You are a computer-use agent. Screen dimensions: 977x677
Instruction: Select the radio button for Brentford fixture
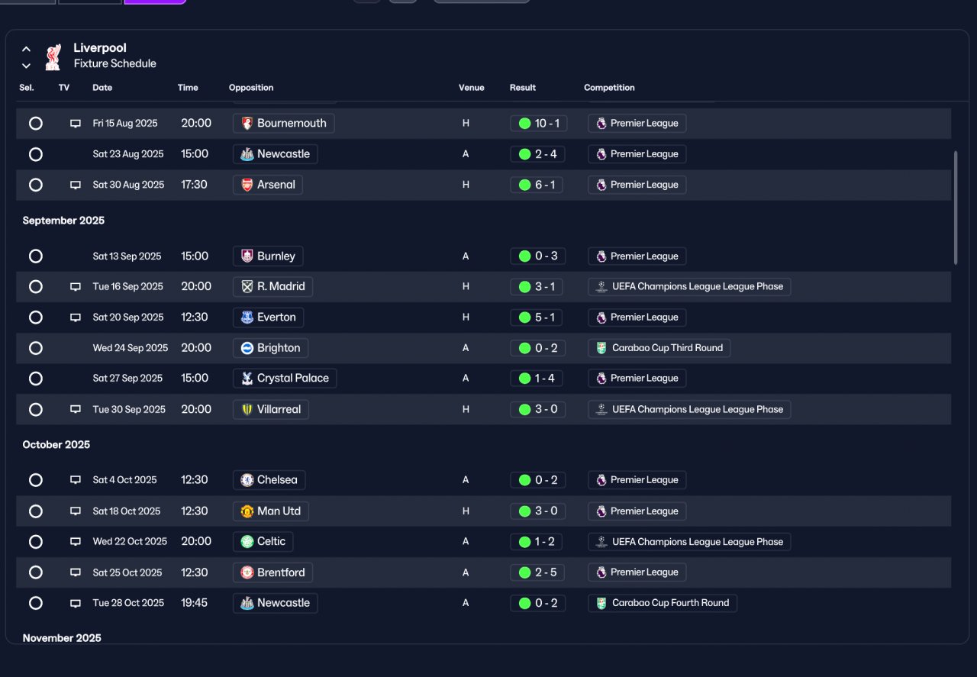point(36,572)
